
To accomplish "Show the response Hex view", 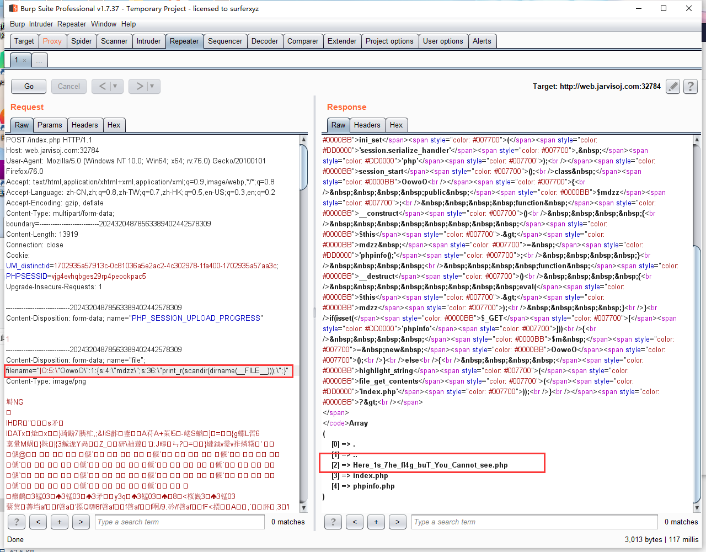I will point(396,125).
